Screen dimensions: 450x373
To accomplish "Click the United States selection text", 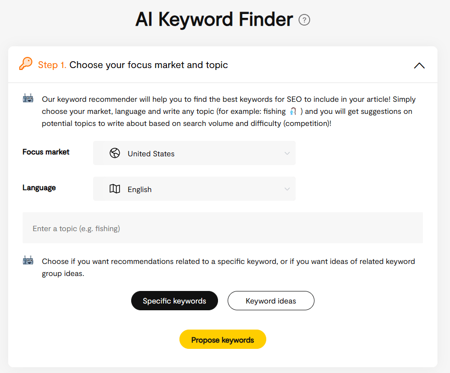I will coord(150,153).
